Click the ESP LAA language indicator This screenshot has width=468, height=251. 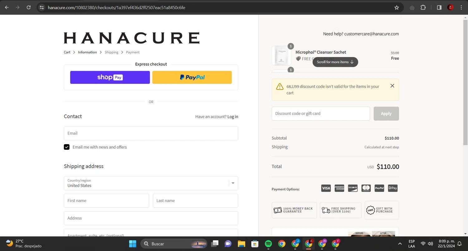(x=412, y=244)
